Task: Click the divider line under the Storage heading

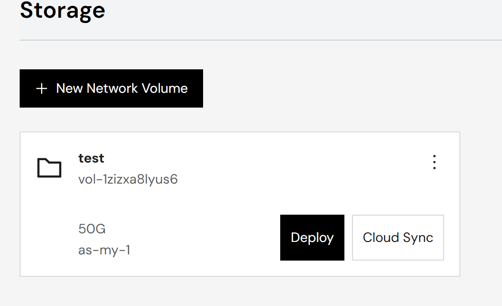Action: (x=259, y=40)
